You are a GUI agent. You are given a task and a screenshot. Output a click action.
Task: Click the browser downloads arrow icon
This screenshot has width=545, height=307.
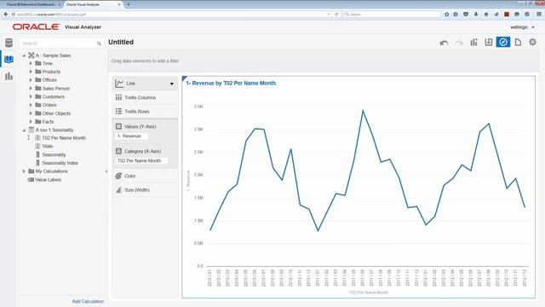[476, 14]
